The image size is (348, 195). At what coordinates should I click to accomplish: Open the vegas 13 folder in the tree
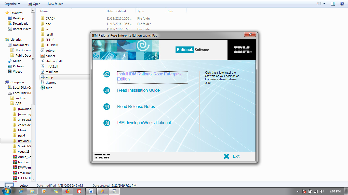pos(24,152)
